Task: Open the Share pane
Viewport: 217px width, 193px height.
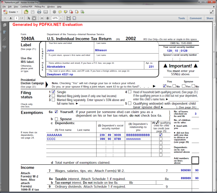Action: [210, 18]
